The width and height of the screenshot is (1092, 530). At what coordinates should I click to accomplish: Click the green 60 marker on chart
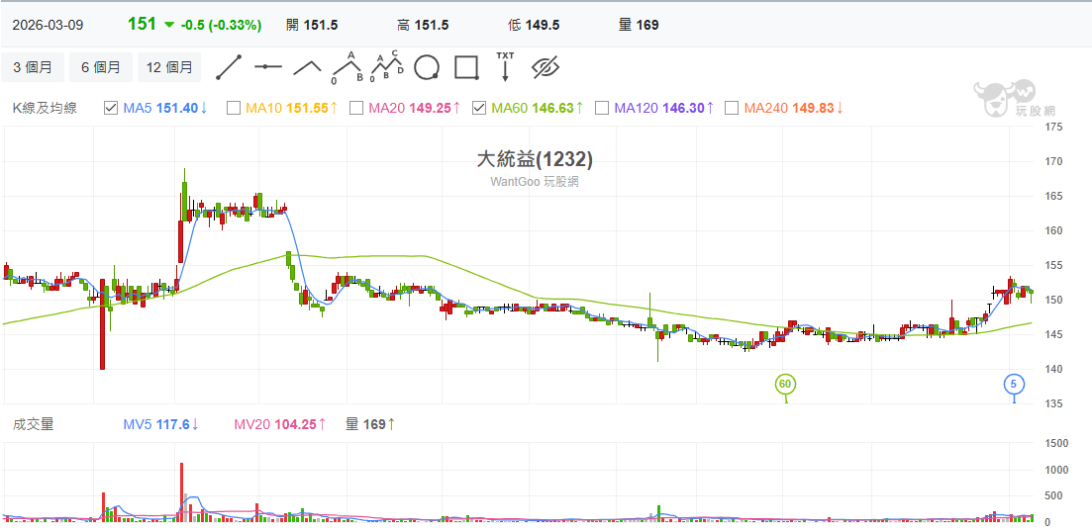785,384
